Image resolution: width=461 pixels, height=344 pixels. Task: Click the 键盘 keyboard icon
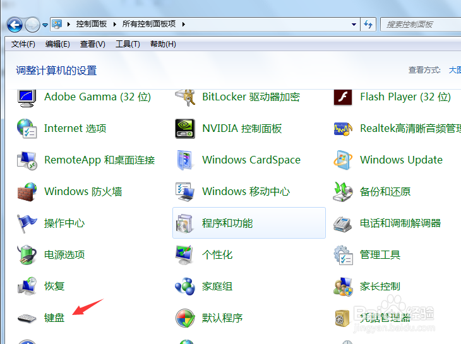click(27, 319)
